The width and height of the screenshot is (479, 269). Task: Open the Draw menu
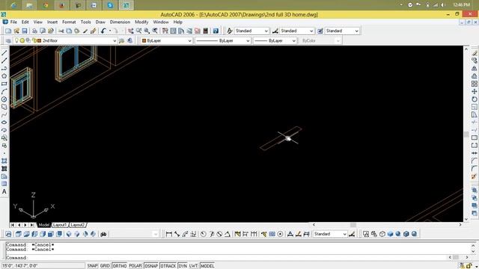[100, 22]
